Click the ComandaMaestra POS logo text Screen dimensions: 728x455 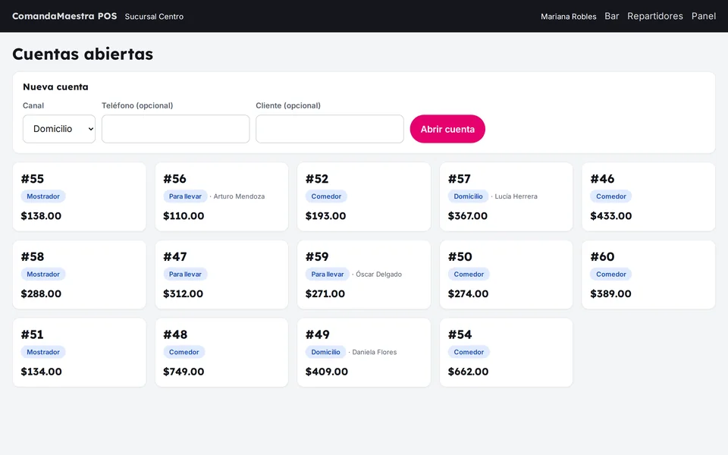coord(64,16)
